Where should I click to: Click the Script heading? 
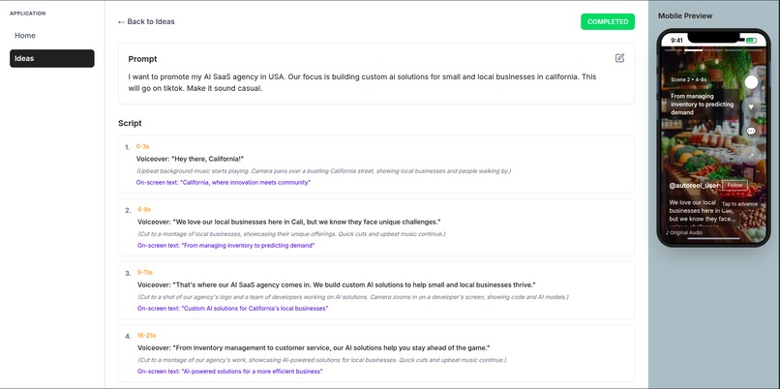[x=130, y=123]
